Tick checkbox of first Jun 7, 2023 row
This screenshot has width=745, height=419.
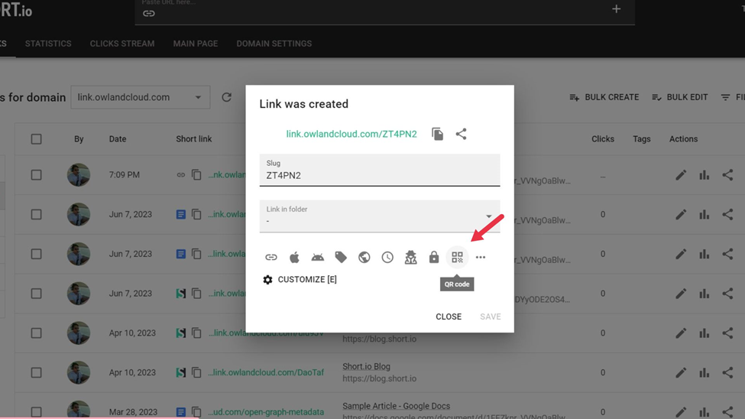(36, 215)
